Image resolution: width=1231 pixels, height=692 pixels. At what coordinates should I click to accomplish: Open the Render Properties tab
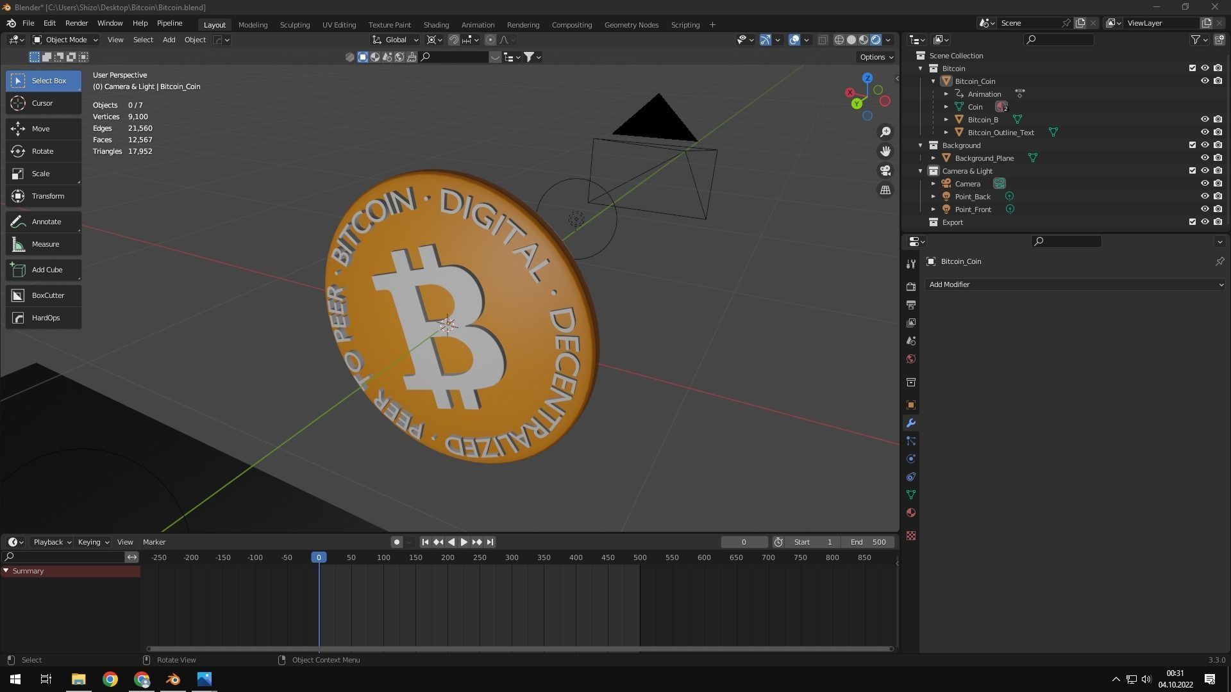911,286
